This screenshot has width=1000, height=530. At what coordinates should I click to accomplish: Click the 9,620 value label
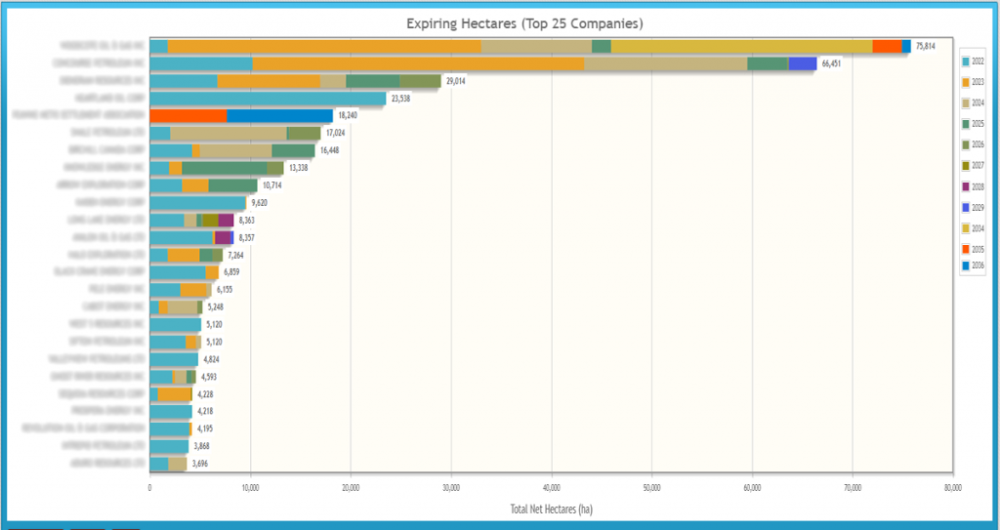pos(260,203)
